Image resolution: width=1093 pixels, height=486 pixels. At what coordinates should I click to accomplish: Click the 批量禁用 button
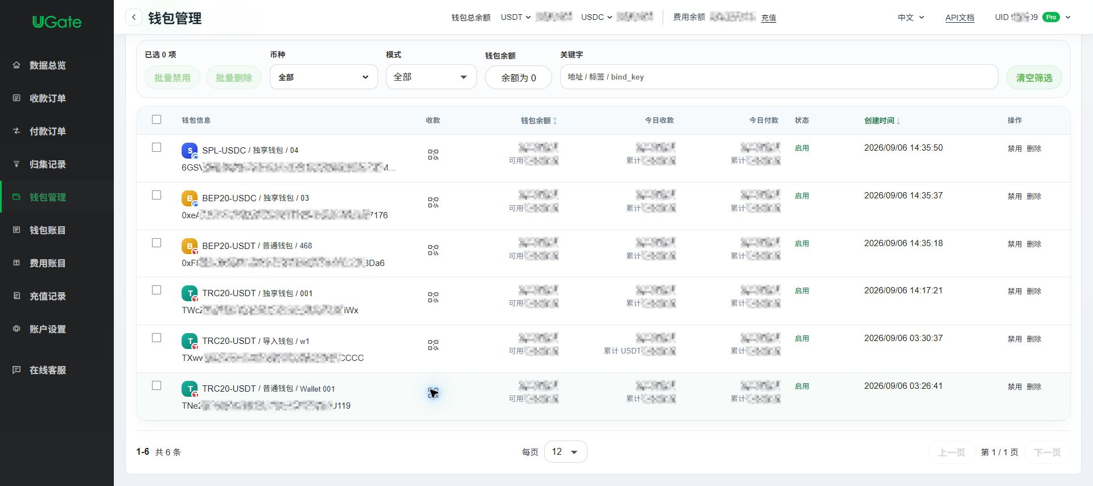click(x=172, y=77)
